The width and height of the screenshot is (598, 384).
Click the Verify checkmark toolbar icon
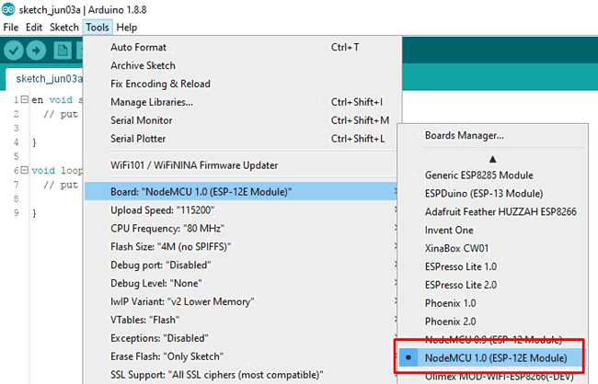(16, 51)
